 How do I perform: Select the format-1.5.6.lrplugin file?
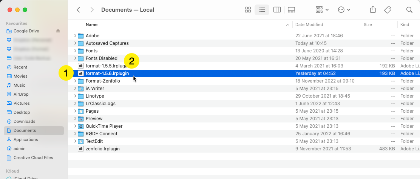(107, 73)
